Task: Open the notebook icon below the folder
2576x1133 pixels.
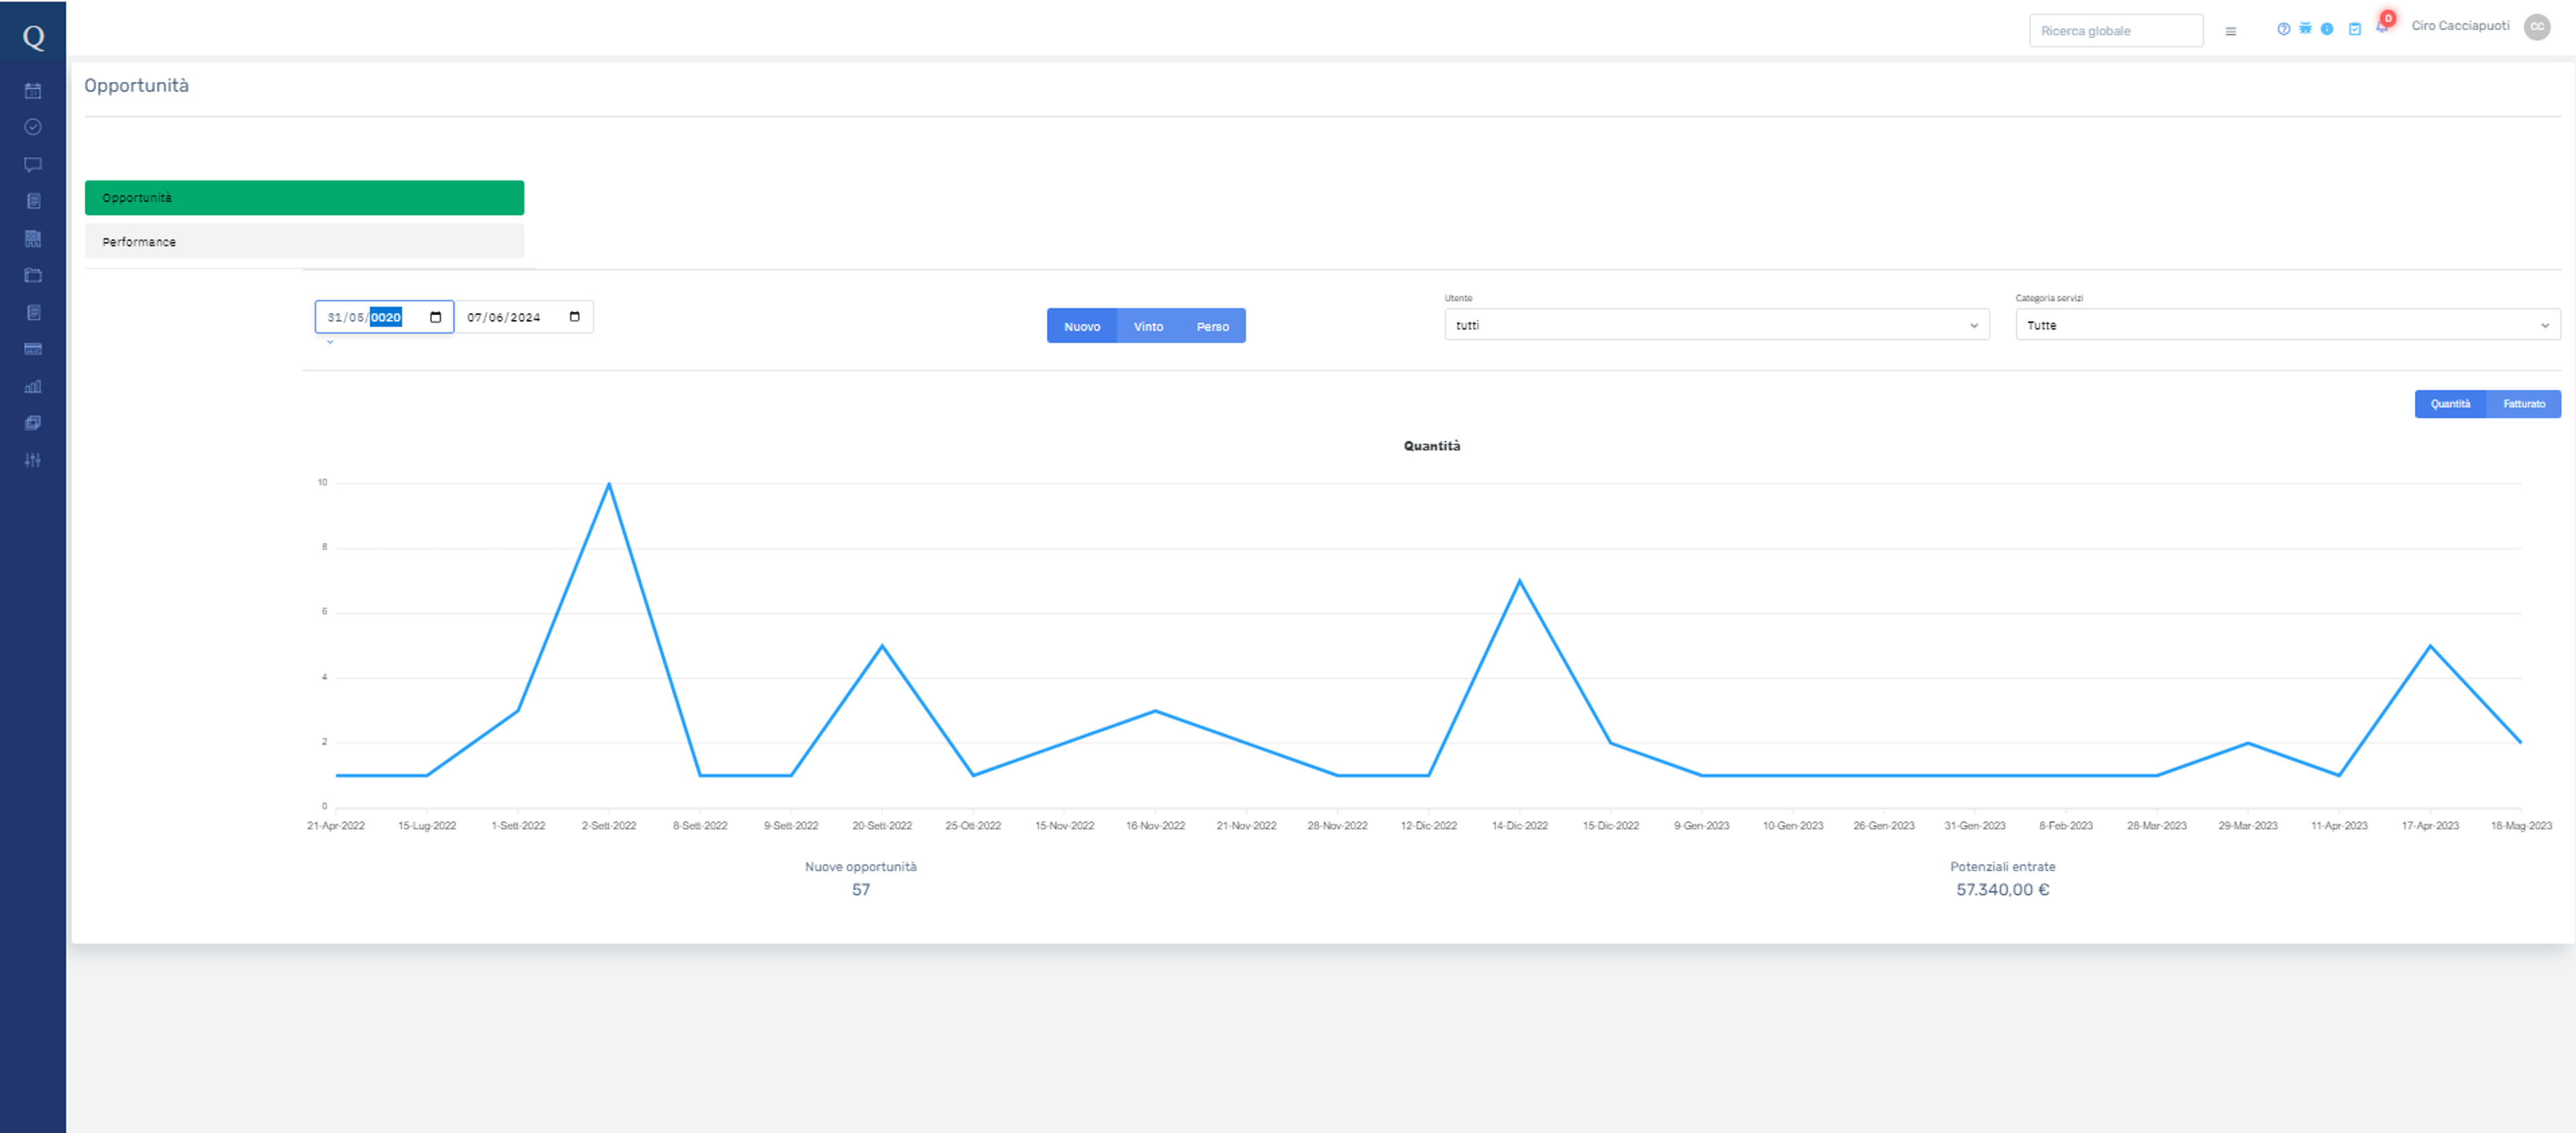Action: [33, 312]
